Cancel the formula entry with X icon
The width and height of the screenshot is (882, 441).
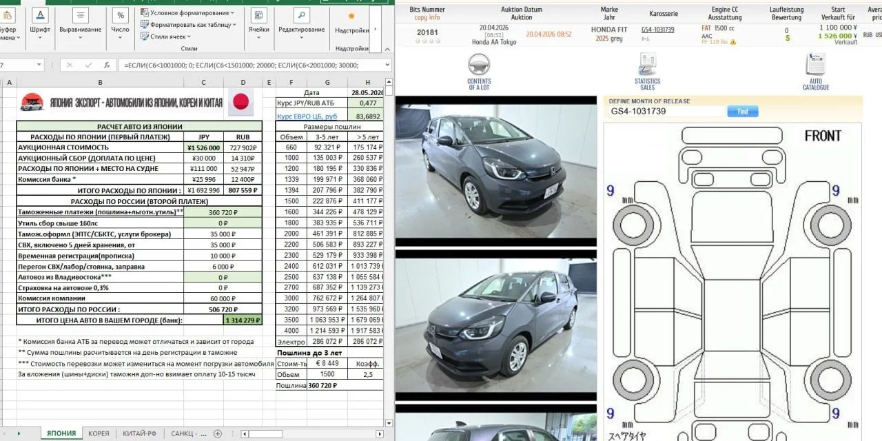(69, 65)
